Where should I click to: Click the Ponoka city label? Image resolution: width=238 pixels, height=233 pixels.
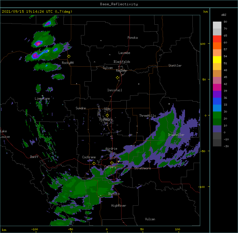point(133,38)
